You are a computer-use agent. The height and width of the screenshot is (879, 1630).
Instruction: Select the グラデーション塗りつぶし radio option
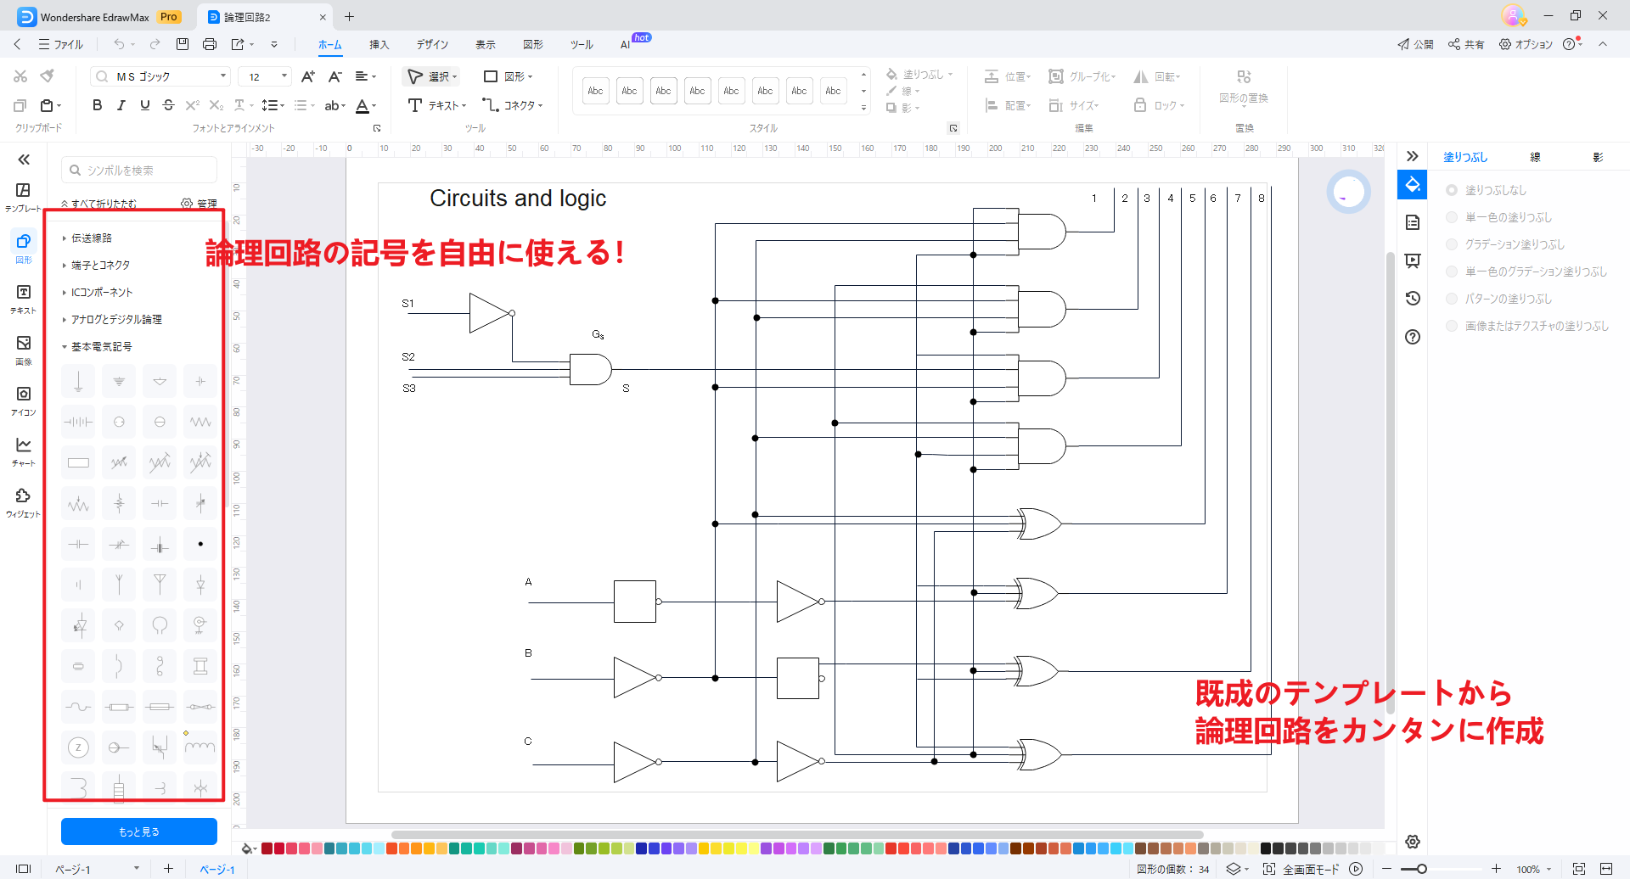click(x=1452, y=244)
